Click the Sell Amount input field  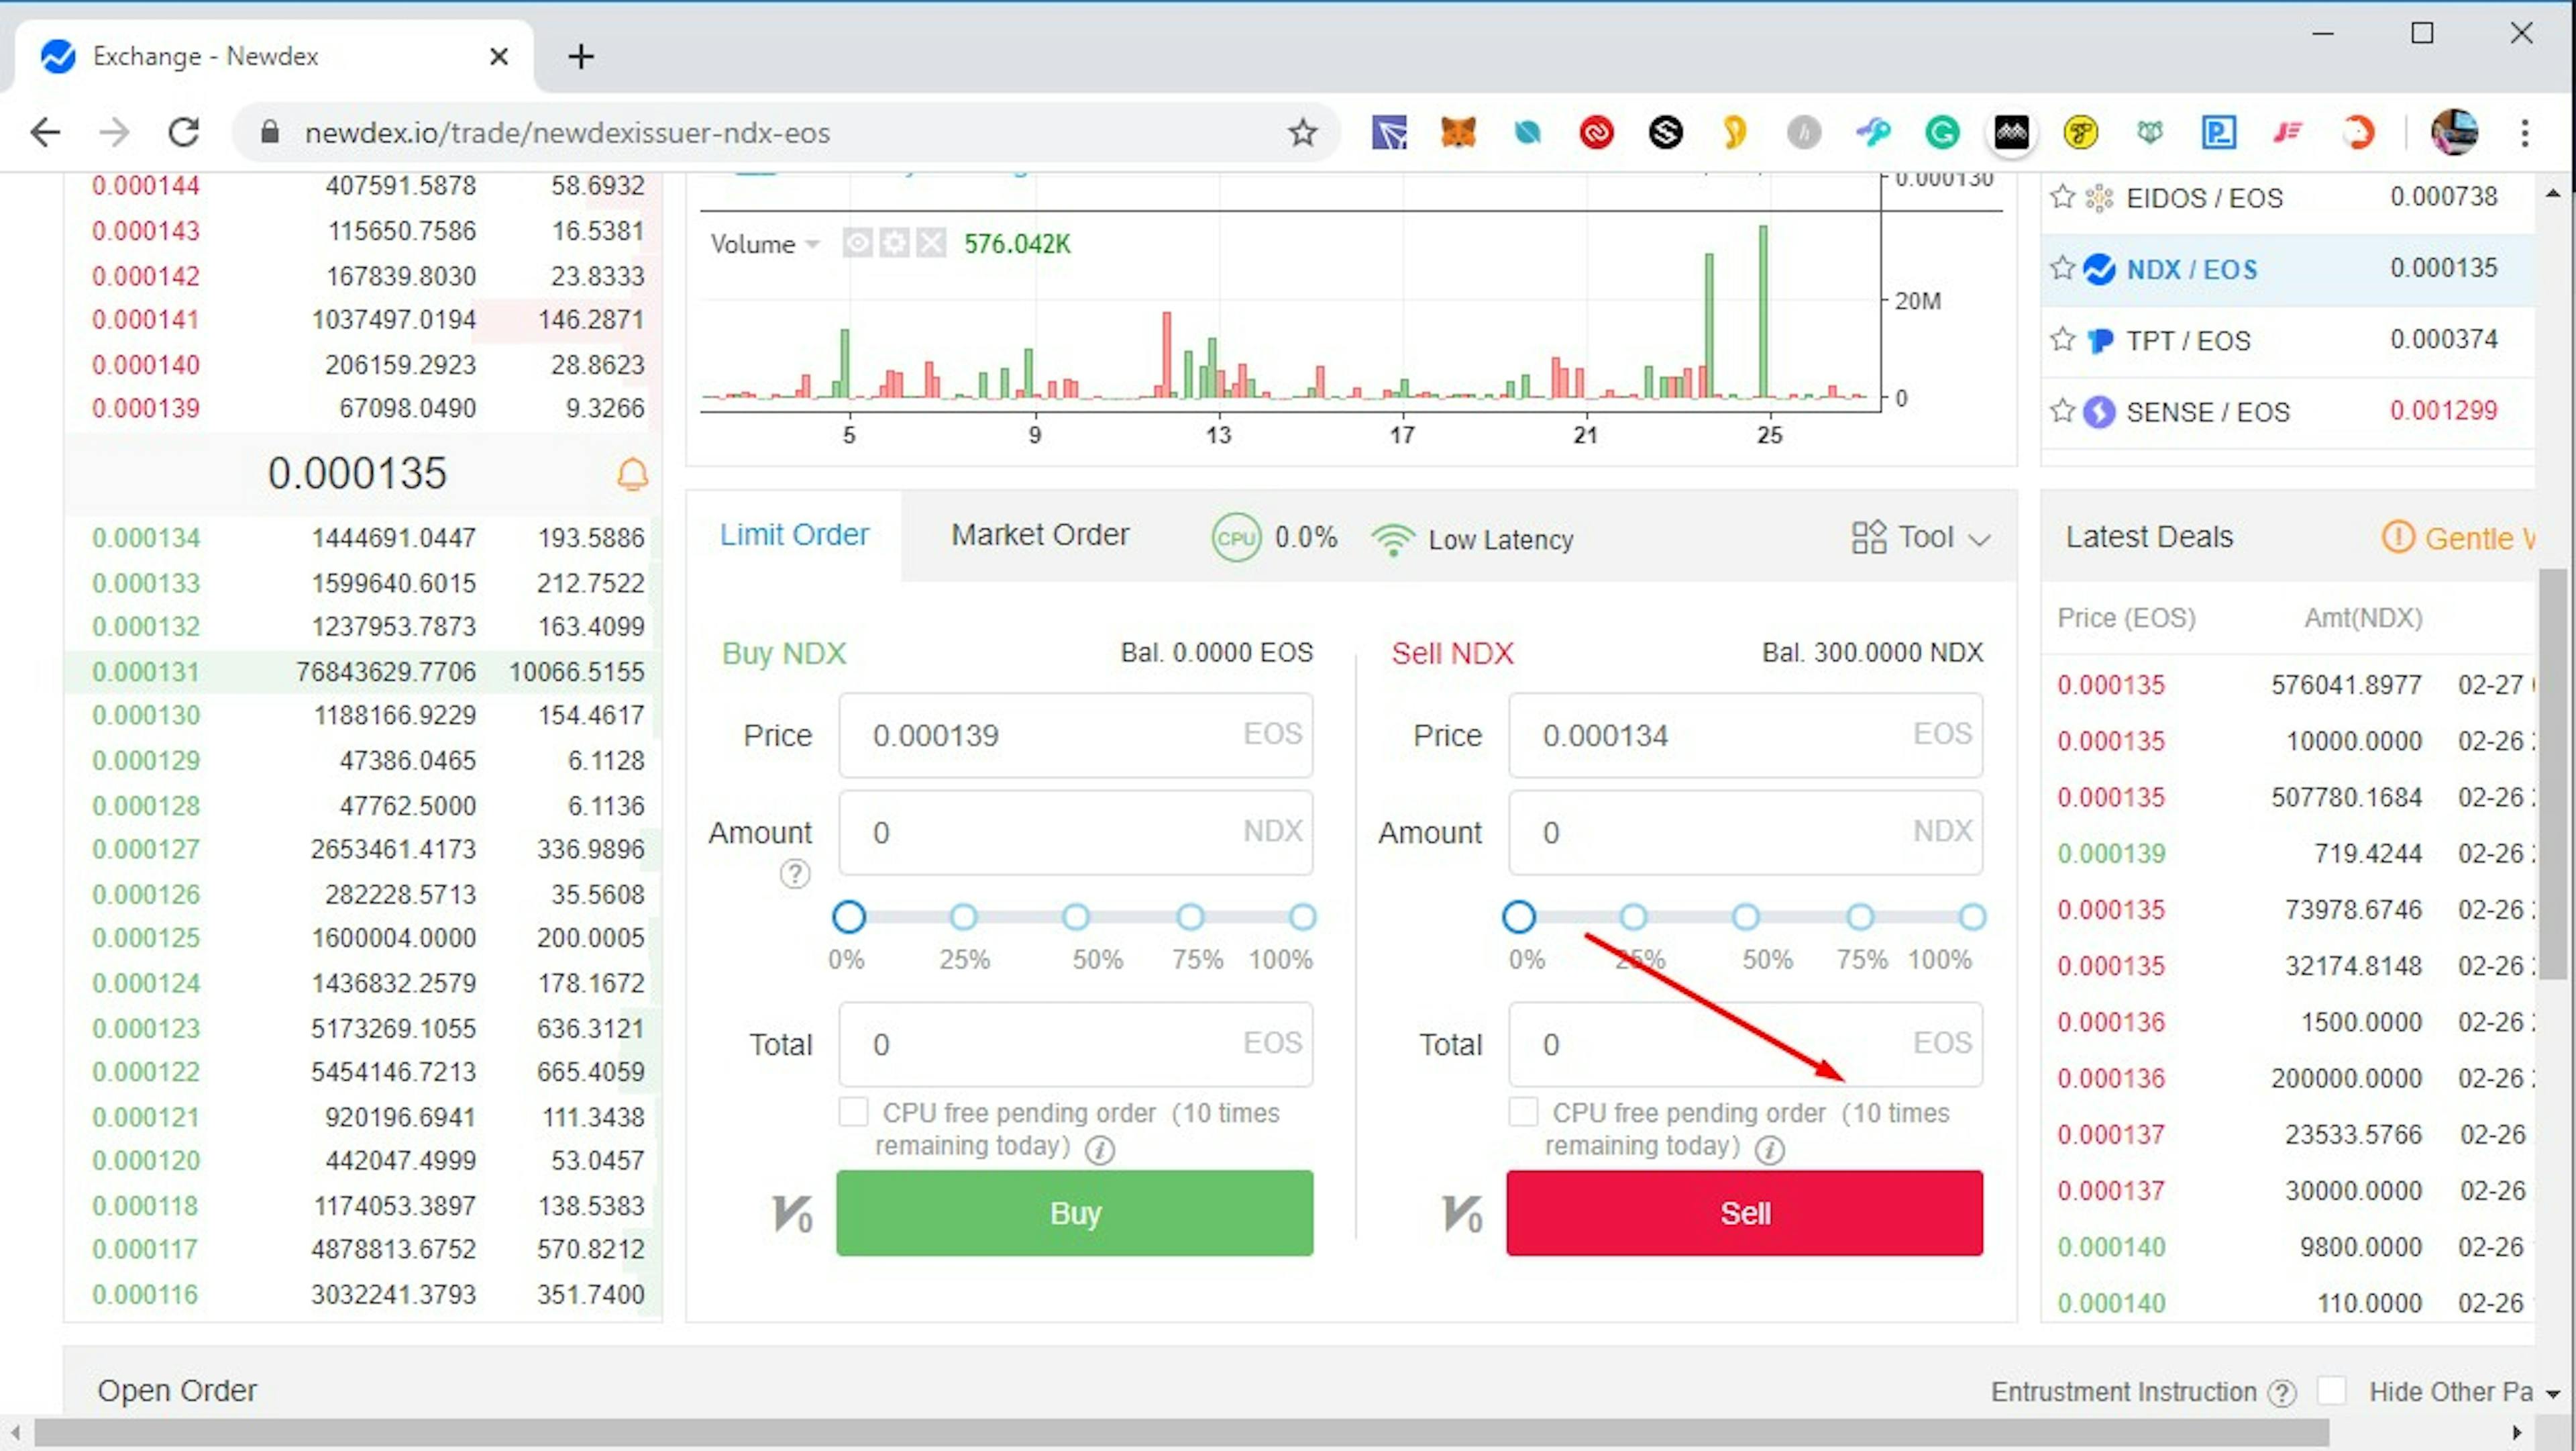tap(1745, 833)
